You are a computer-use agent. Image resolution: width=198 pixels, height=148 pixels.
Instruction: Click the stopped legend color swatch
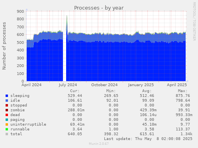click(7, 105)
